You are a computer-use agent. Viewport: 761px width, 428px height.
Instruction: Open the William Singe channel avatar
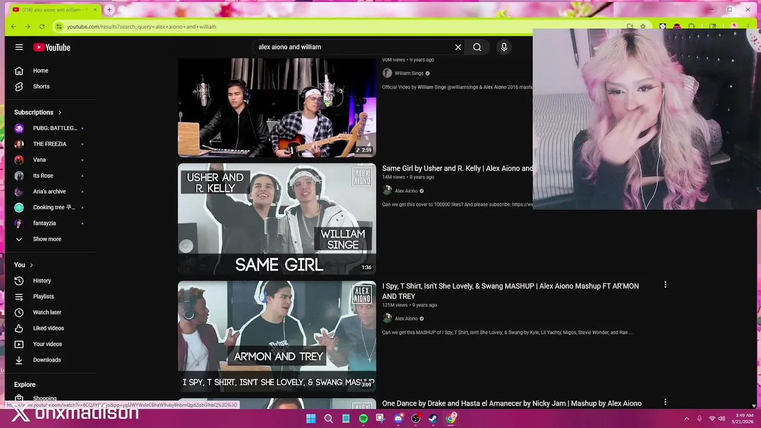(x=387, y=73)
